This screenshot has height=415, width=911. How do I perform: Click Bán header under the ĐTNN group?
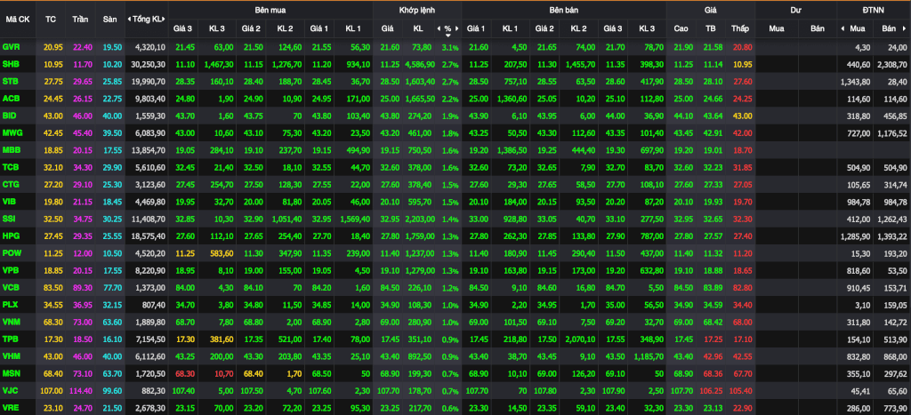(x=889, y=28)
